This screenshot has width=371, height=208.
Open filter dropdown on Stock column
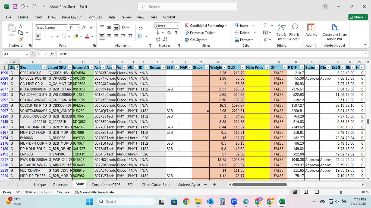tap(207, 67)
